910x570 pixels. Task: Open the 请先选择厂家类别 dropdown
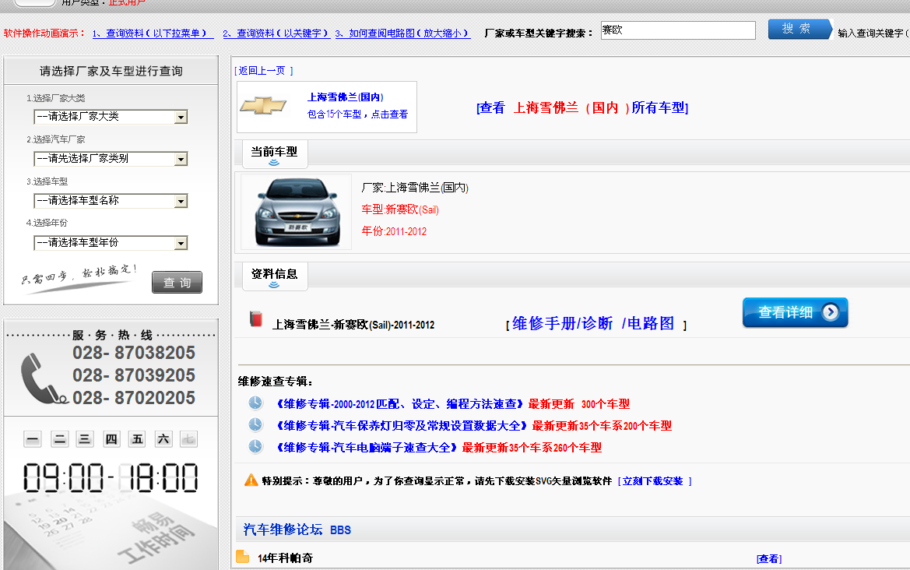click(111, 158)
